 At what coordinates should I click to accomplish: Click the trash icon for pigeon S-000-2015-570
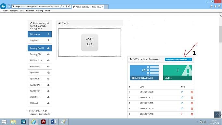point(192,108)
